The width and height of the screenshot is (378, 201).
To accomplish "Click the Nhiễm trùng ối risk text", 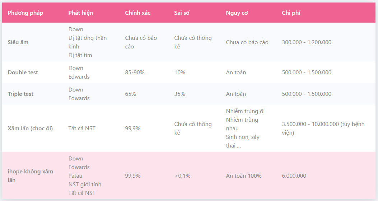I will [x=245, y=111].
